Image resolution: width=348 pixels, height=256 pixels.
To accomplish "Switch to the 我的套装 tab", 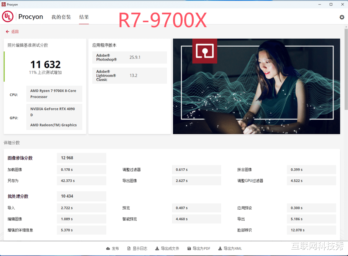I will pyautogui.click(x=61, y=17).
